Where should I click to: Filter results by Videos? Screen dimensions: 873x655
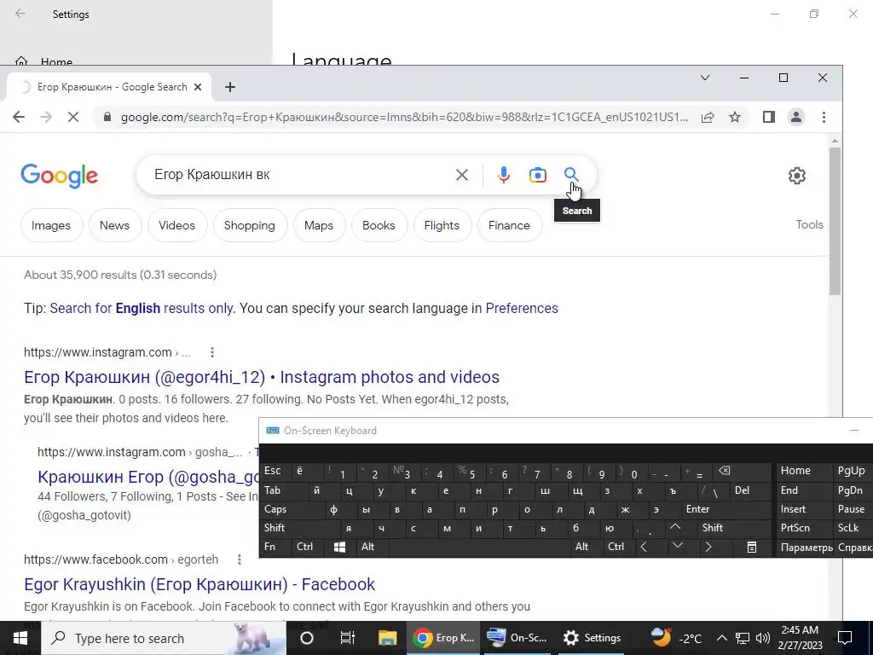point(176,225)
